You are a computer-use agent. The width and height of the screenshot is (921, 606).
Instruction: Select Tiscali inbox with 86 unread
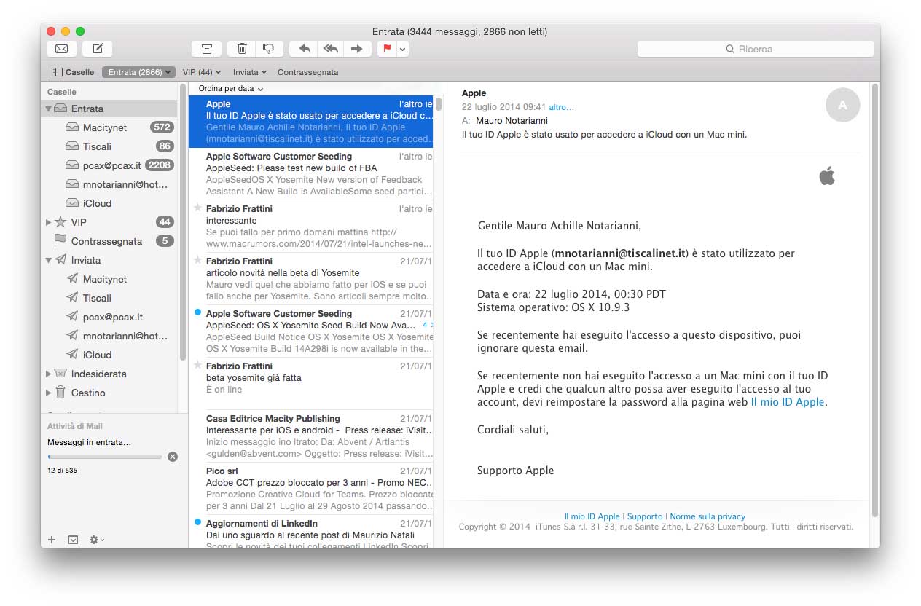109,146
